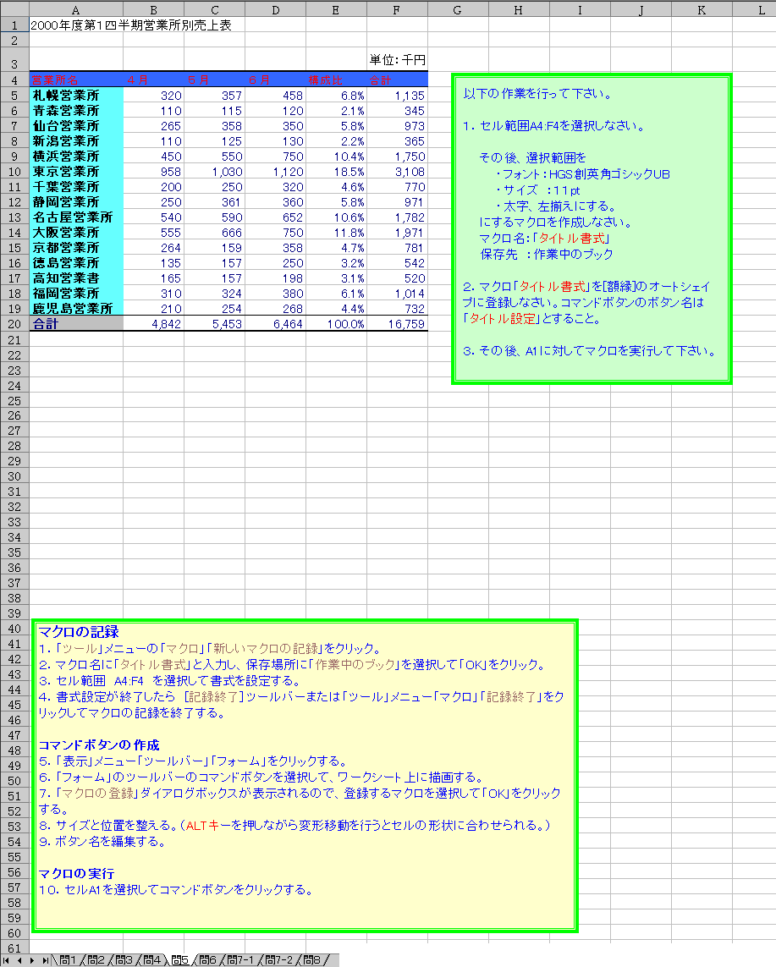
Task: Select the yellow マクロの記録 hint box
Action: tap(305, 776)
